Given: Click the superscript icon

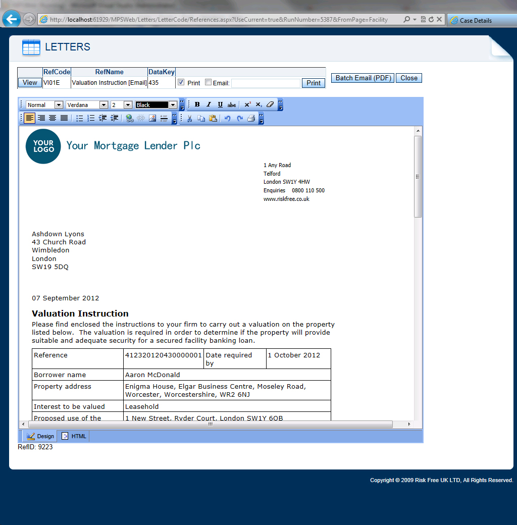Looking at the screenshot, I should coord(247,104).
